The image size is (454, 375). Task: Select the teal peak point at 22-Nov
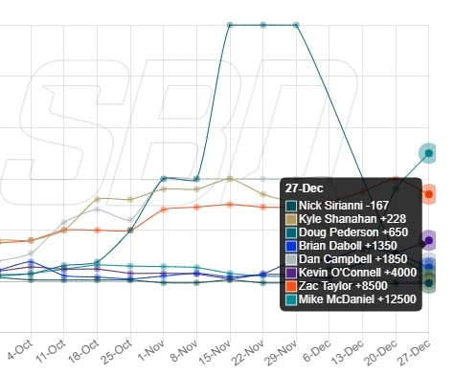[263, 25]
